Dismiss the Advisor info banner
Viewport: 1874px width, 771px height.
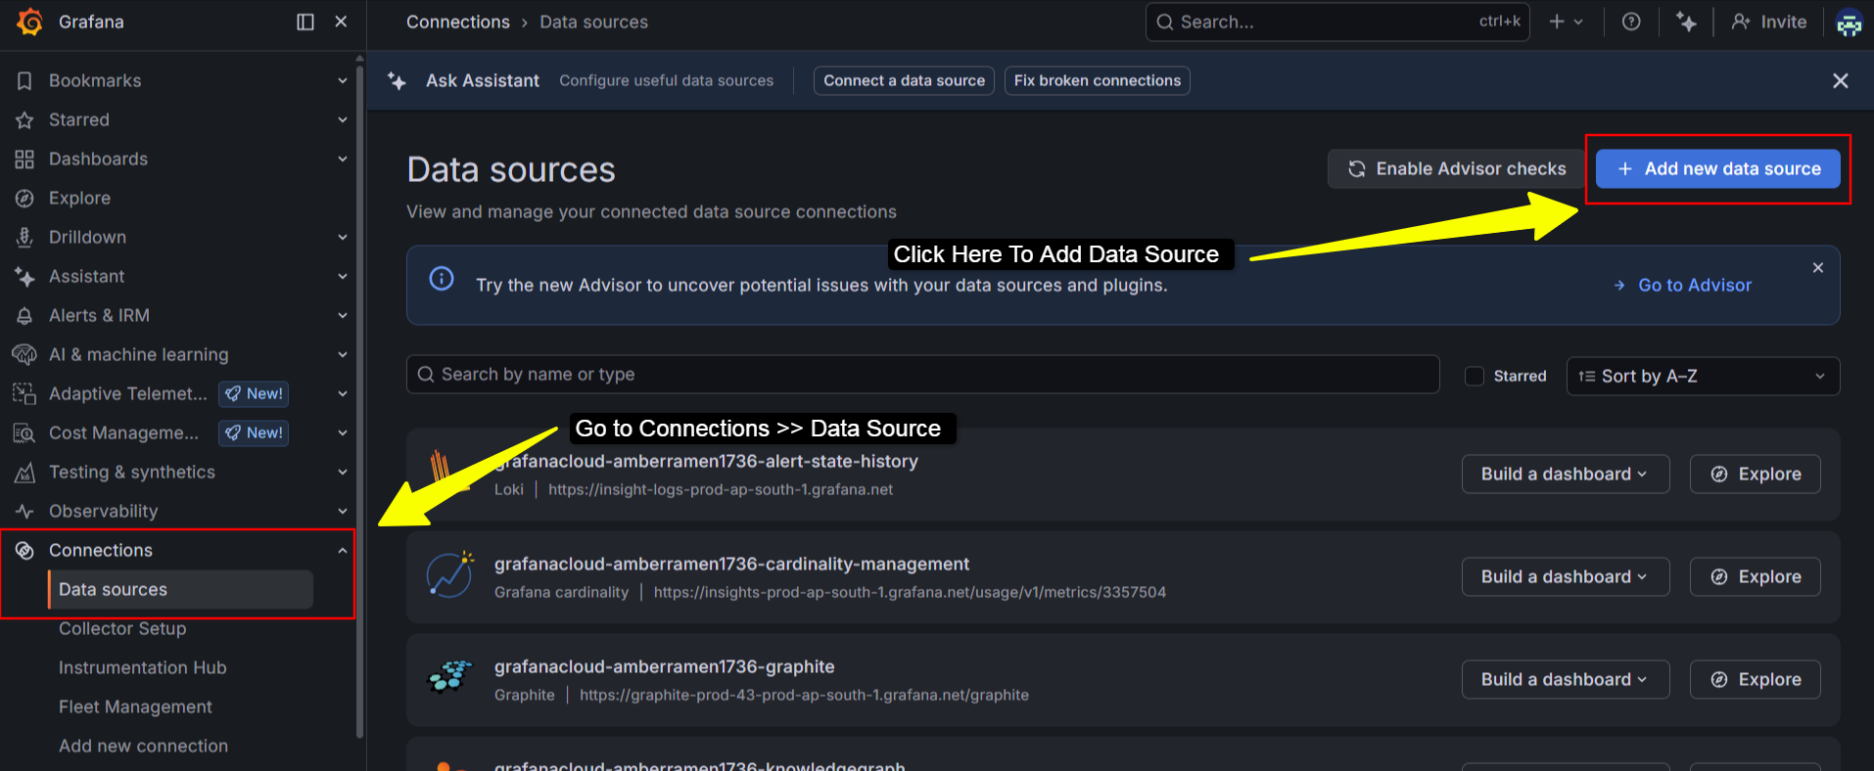[x=1818, y=268]
